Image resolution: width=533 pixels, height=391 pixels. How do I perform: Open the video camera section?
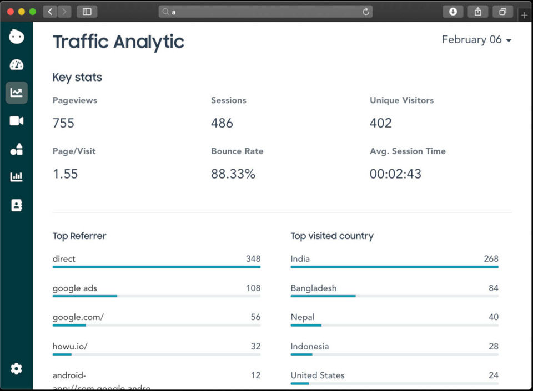pyautogui.click(x=16, y=121)
